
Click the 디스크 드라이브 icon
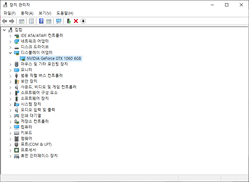tap(17, 47)
